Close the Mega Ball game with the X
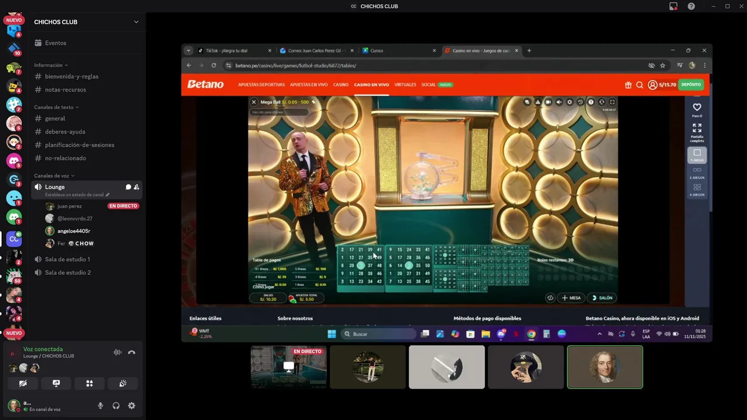Screen dimensions: 747x420 click(x=254, y=102)
